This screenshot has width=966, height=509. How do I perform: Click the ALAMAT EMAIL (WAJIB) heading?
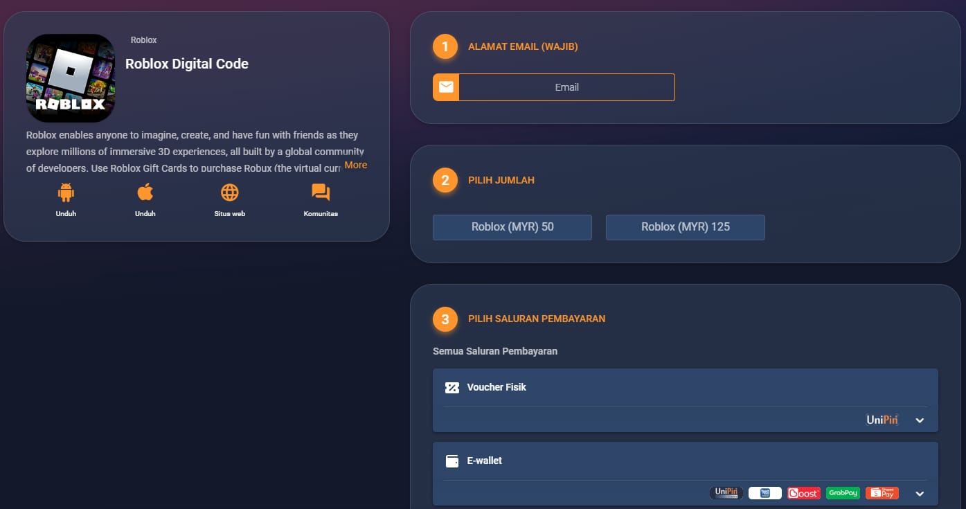tap(523, 47)
